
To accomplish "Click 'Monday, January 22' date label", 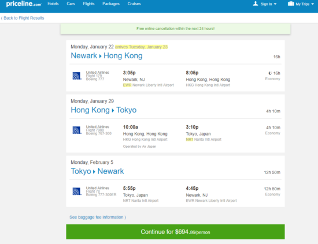I will click(x=92, y=47).
